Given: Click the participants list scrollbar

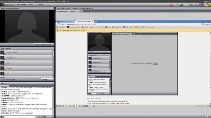Looking at the screenshot, I should (x=53, y=64).
